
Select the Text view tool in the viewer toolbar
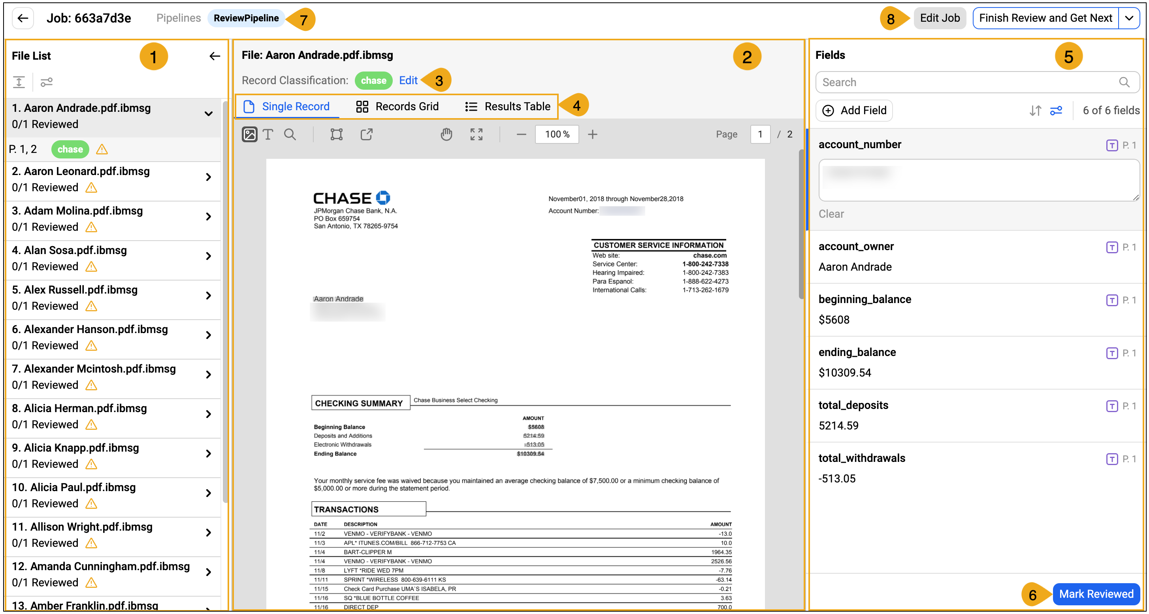[267, 134]
